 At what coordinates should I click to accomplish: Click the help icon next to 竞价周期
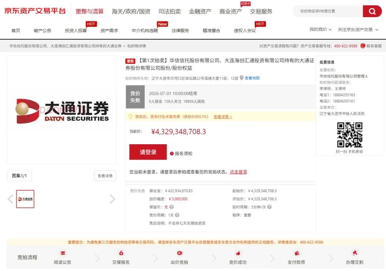tap(177, 215)
